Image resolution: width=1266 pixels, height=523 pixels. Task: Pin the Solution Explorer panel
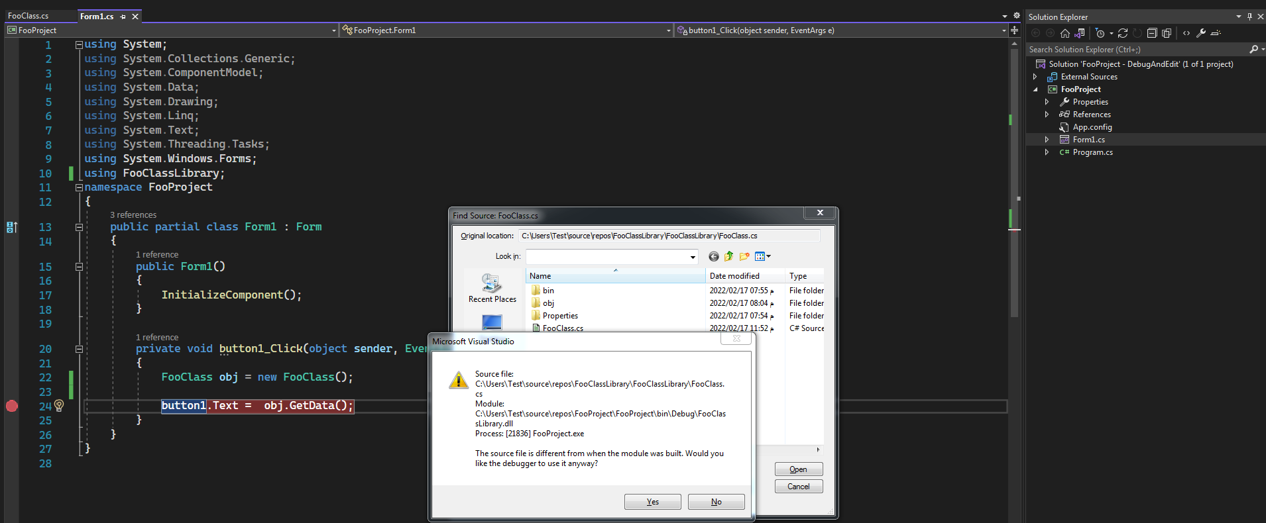[x=1249, y=17]
